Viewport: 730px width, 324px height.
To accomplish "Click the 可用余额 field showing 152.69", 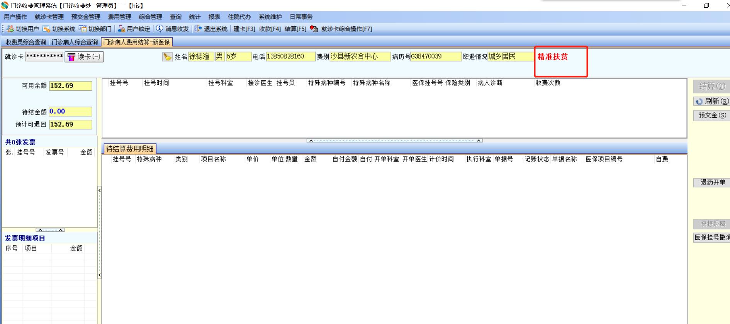I will pyautogui.click(x=71, y=86).
